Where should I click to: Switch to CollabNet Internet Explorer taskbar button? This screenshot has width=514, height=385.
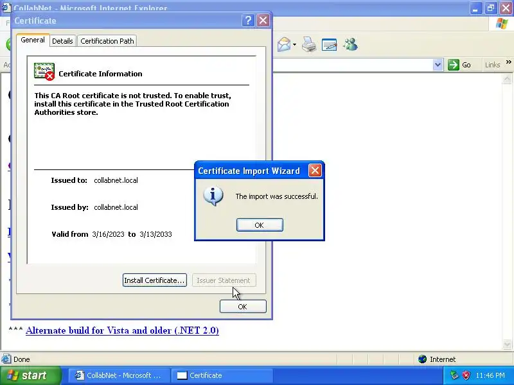click(120, 375)
